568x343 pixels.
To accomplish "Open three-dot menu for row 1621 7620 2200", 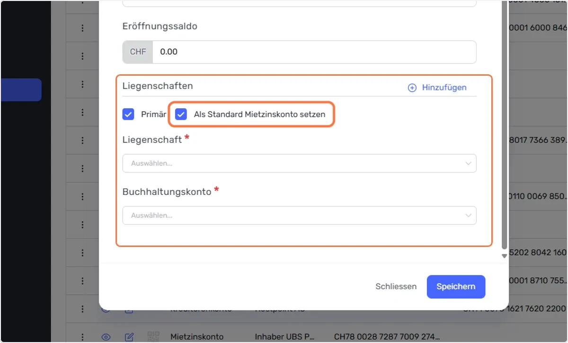I will click(x=82, y=309).
